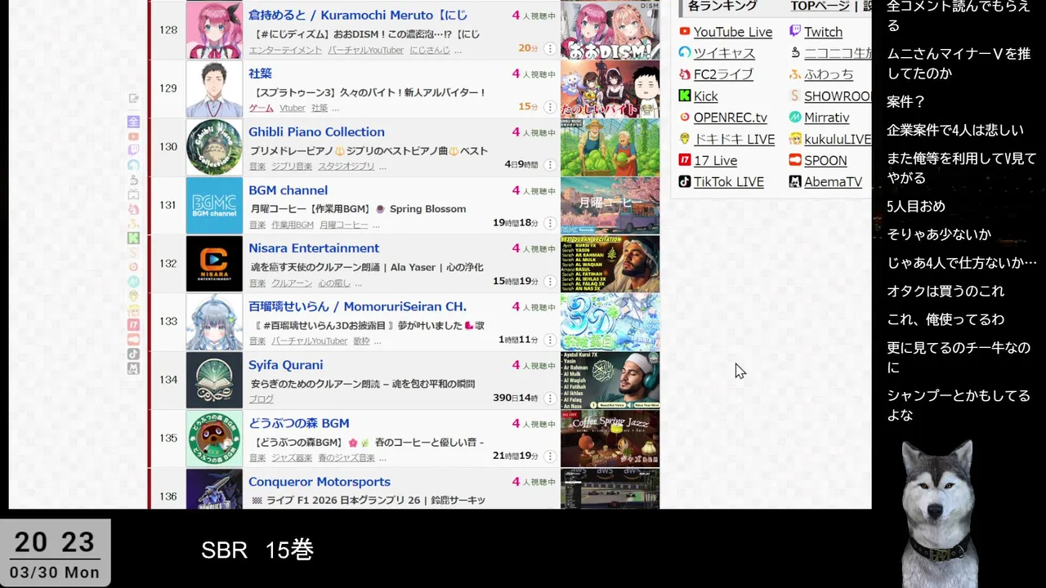Click the FC2 unicorn icon in the left sidebar
1046x588 pixels.
tap(133, 209)
